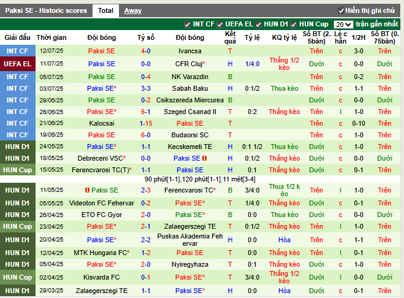Screen dimensions: 404x298
Task: Click the Giải đấu column header
Action: 17,37
